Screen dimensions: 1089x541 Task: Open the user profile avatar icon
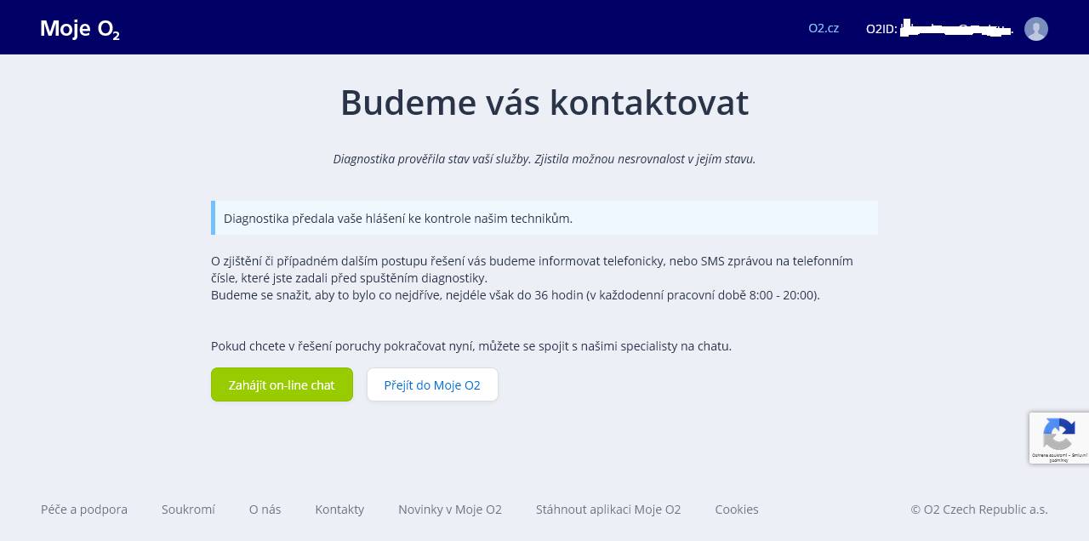point(1035,29)
